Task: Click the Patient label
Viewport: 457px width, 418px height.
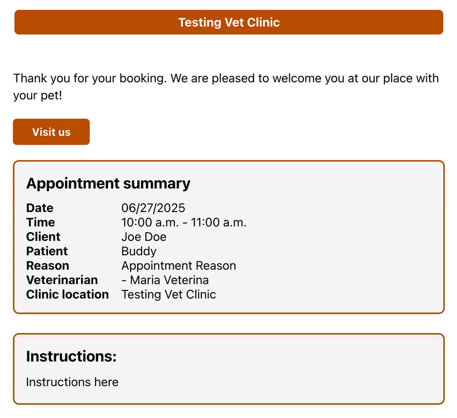Action: click(47, 251)
